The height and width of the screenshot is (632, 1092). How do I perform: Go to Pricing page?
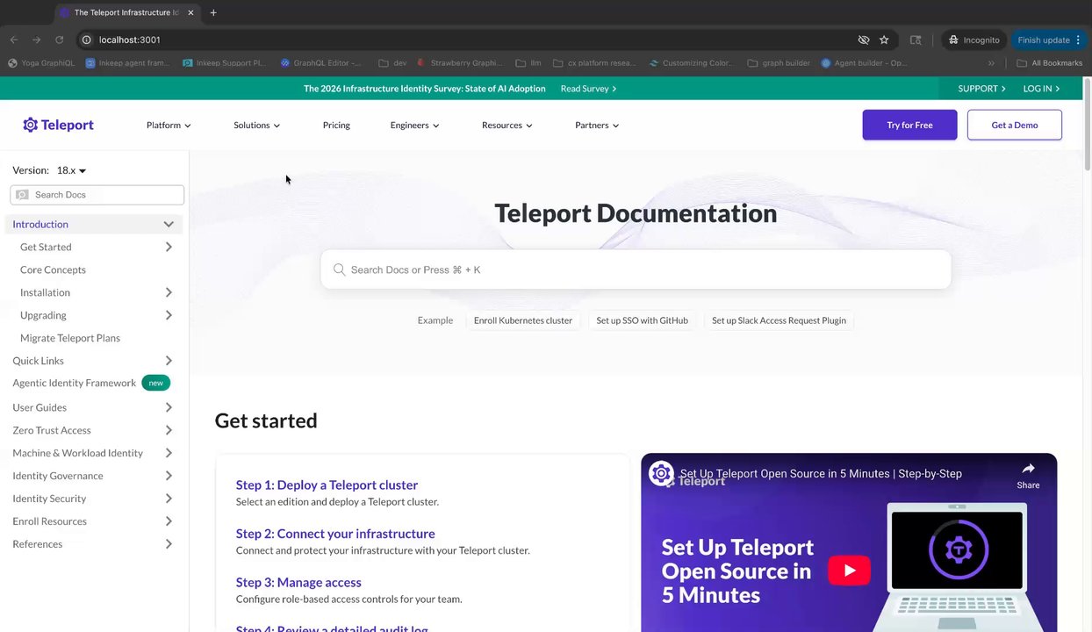tap(336, 125)
